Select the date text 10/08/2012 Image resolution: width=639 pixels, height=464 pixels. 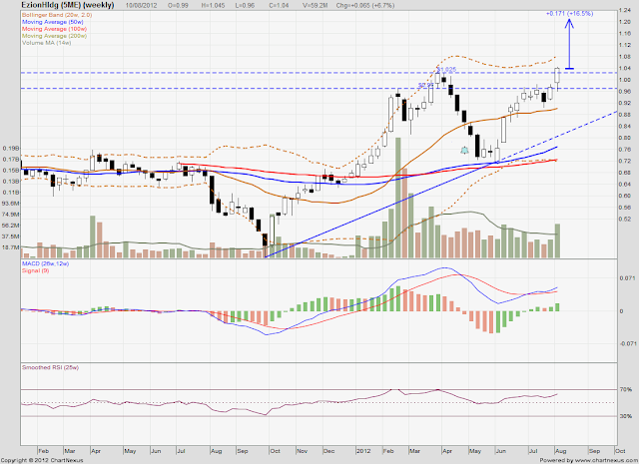pos(142,6)
